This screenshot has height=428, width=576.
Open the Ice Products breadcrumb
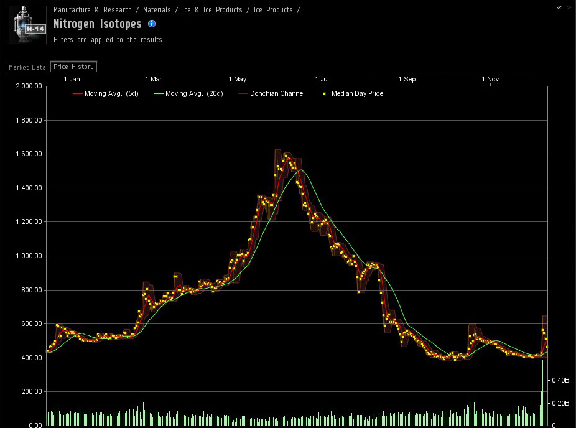(273, 10)
